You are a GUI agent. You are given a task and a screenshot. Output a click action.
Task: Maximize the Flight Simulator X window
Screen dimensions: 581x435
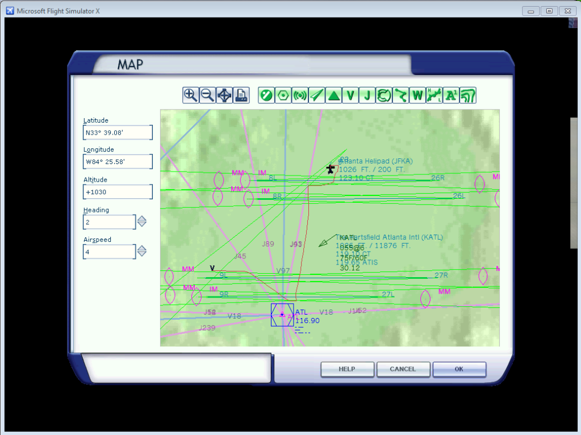[x=549, y=11]
